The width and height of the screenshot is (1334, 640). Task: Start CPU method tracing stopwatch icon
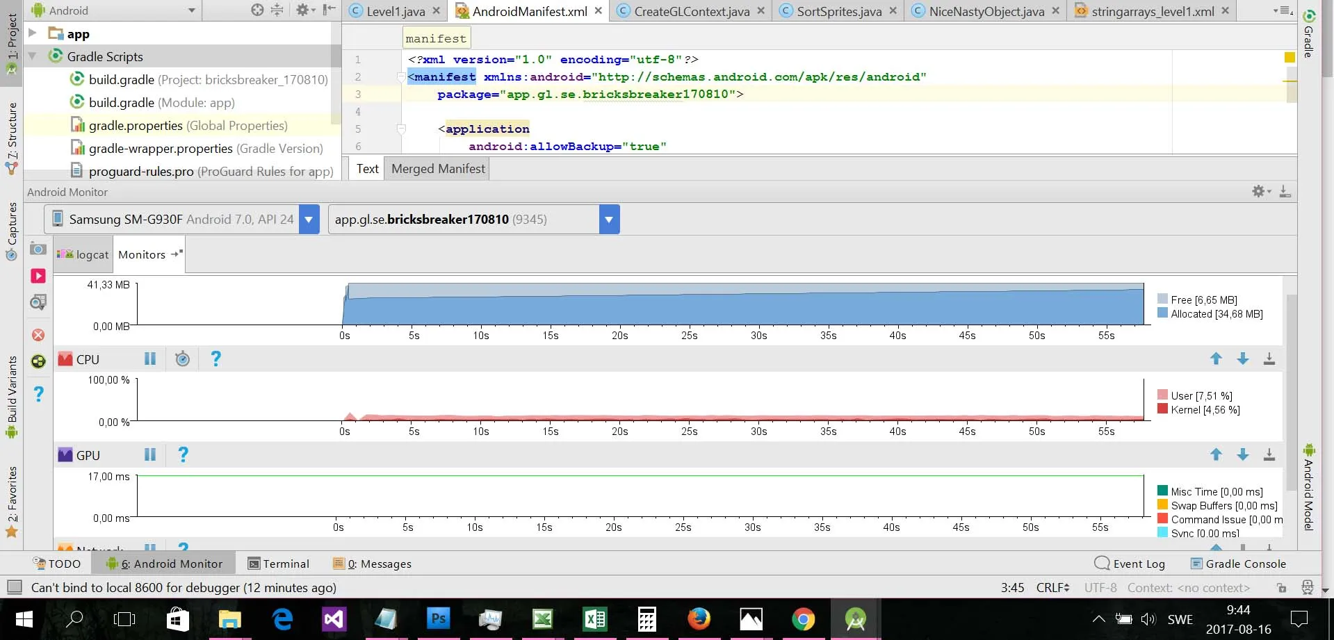182,359
